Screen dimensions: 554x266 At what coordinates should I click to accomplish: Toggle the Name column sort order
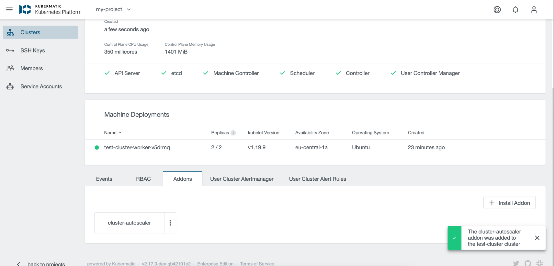click(x=113, y=132)
